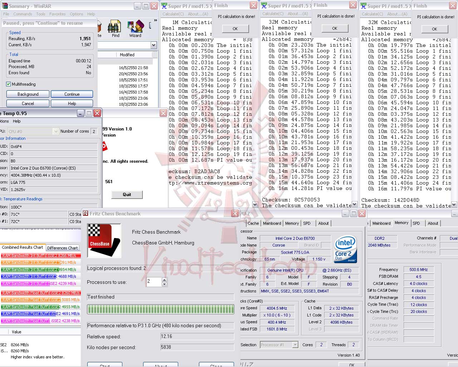Click the scroll-down arrow in the leftmost Super PI window

[x=255, y=205]
